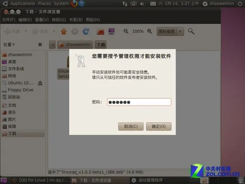Open the zhaoweimin user menu
Screen dimensions: 245x184
click(x=219, y=3)
